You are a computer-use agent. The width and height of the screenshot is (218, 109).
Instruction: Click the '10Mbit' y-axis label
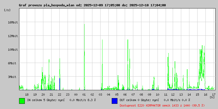click(x=13, y=50)
